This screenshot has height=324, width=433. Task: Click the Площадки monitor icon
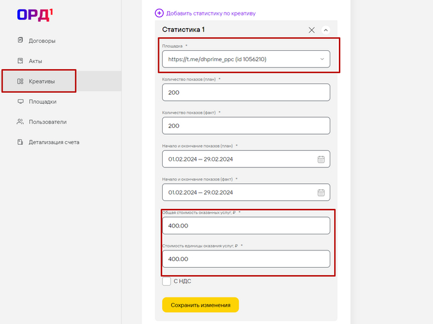click(20, 101)
